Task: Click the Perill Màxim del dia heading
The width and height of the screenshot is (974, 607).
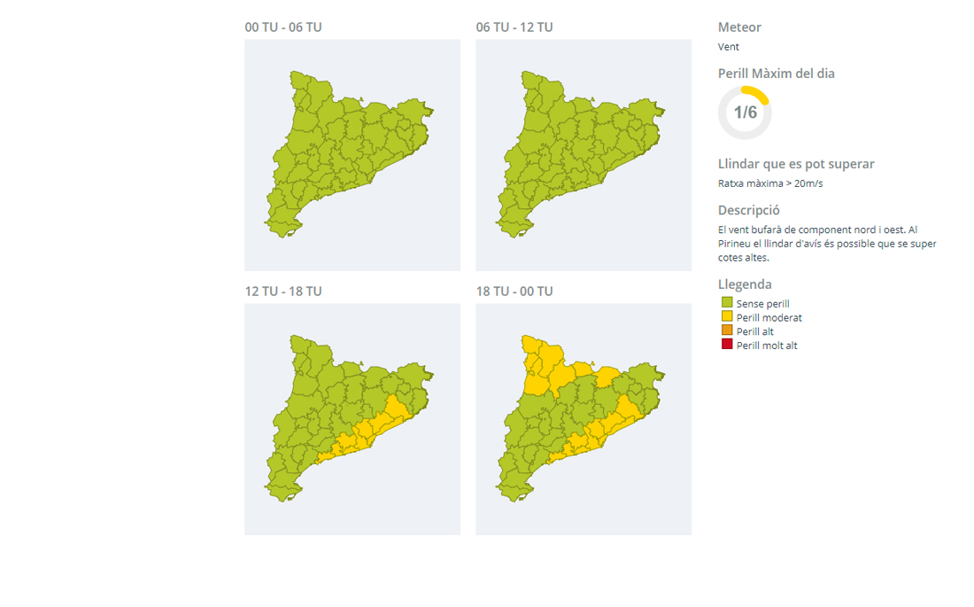Action: [x=777, y=74]
